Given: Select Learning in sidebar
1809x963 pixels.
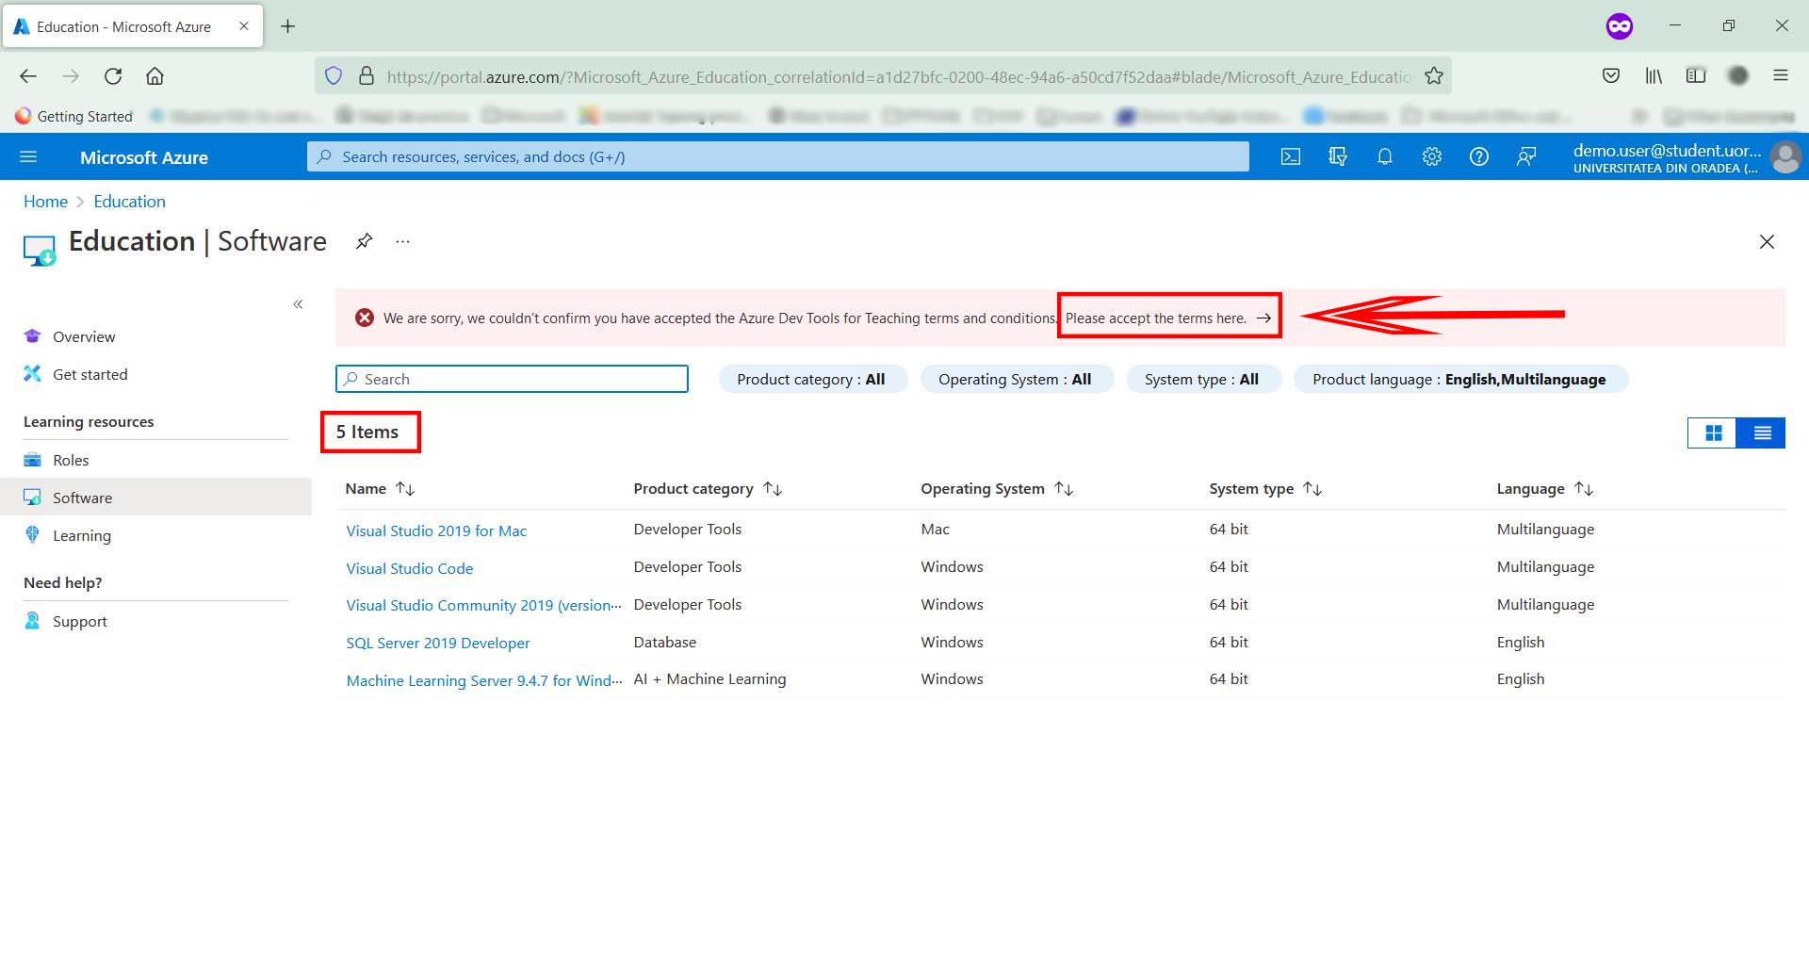Looking at the screenshot, I should click(155, 535).
